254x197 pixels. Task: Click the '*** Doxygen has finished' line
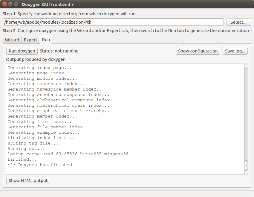coord(40,165)
